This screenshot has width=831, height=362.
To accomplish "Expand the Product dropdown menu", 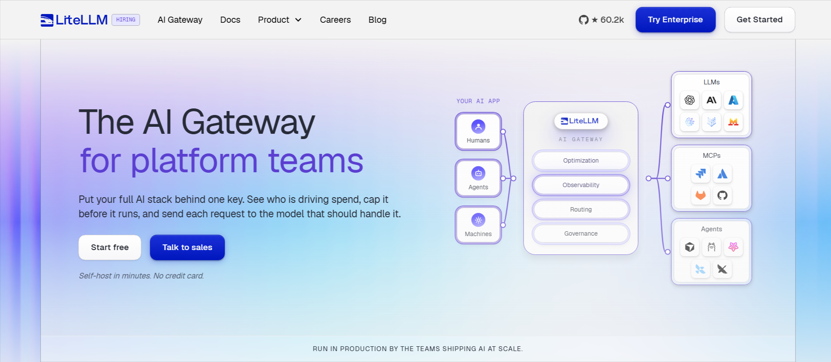I will 280,20.
